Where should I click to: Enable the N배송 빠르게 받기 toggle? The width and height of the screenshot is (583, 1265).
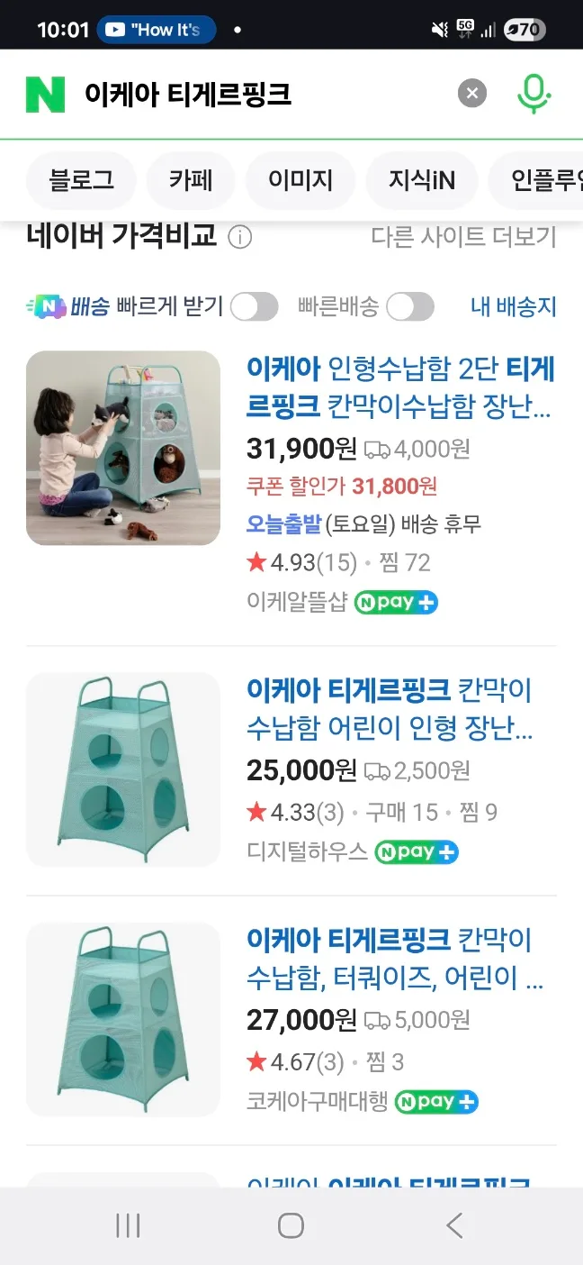click(x=254, y=307)
